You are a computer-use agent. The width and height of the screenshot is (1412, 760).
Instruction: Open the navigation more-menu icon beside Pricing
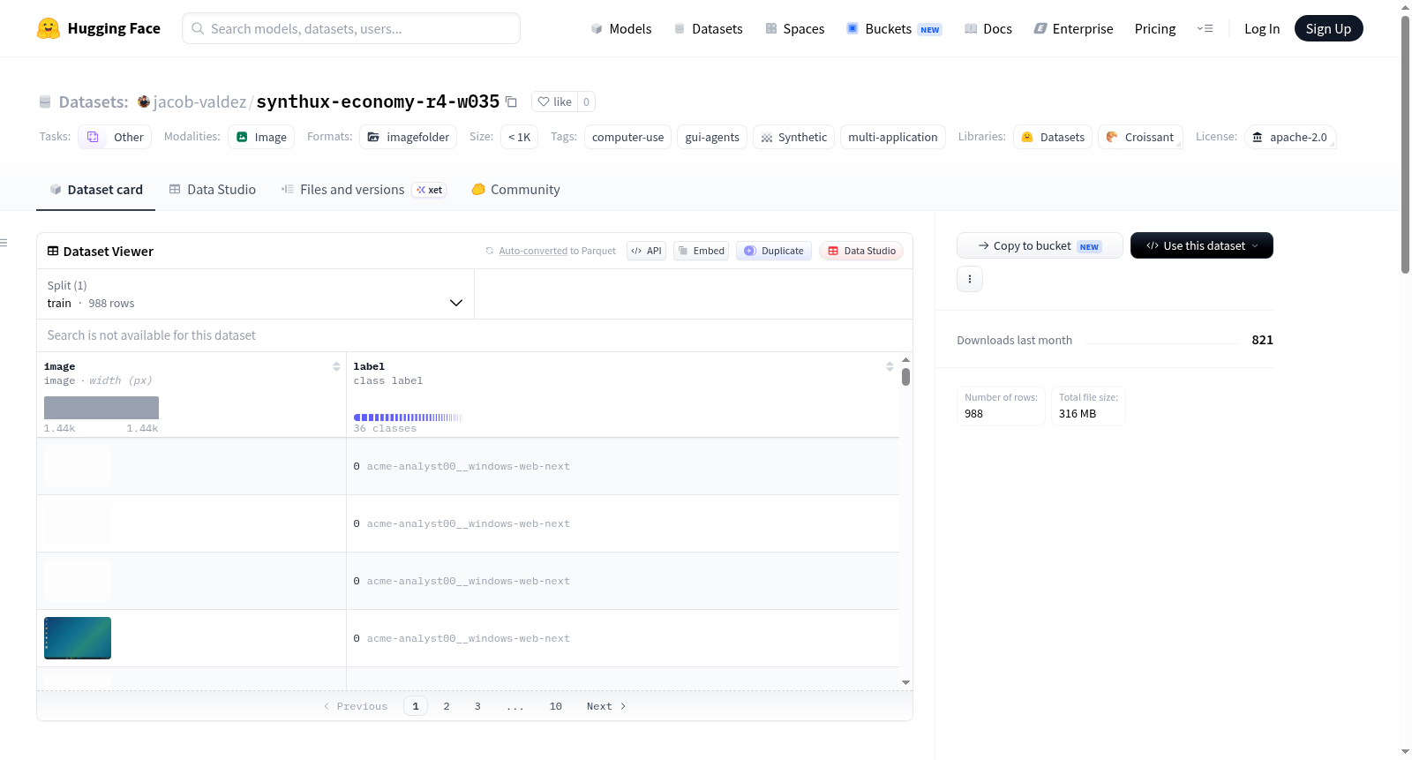[1205, 28]
